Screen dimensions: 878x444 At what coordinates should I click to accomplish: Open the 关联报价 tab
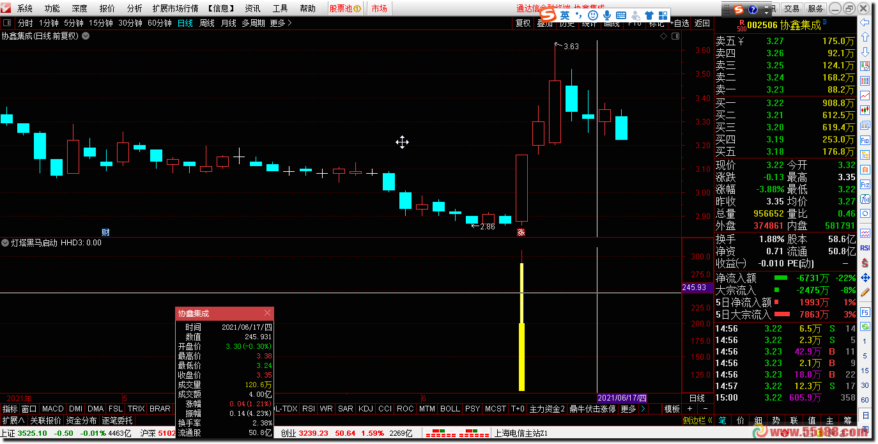click(x=45, y=420)
